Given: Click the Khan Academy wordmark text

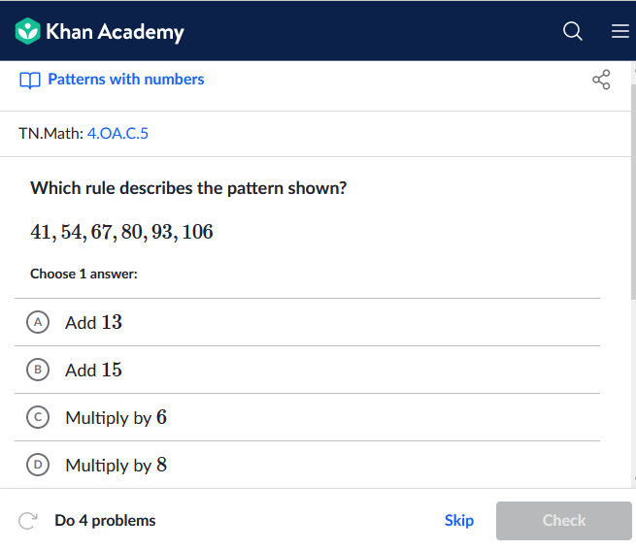Looking at the screenshot, I should (115, 32).
